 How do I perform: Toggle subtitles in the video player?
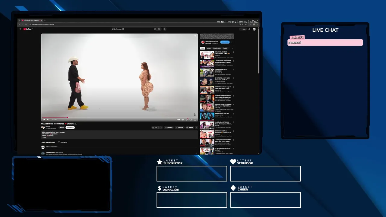182,119
